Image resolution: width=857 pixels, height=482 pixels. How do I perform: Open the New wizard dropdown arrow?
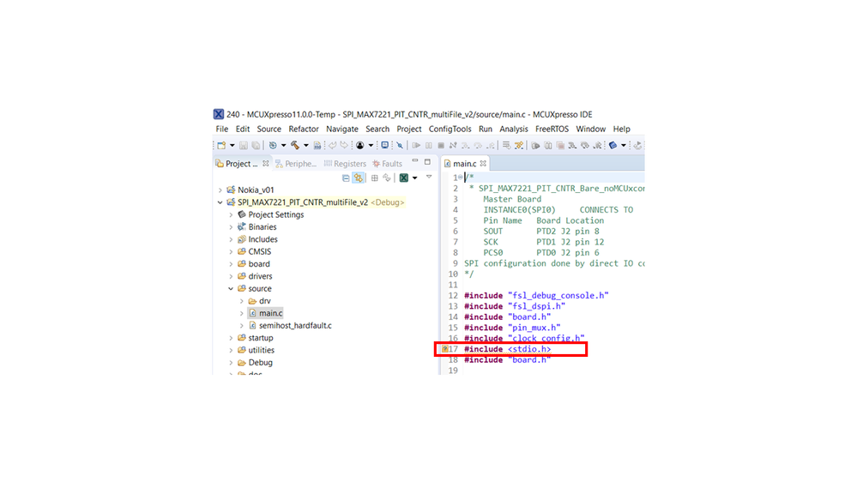click(232, 145)
